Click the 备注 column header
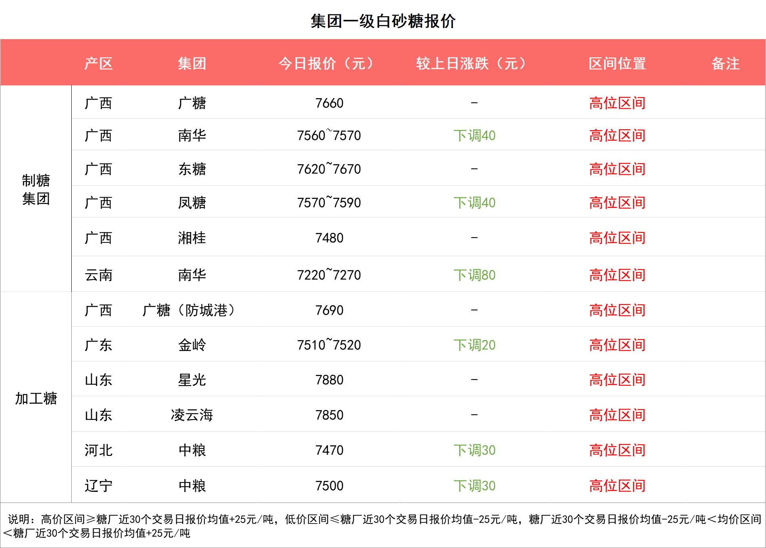The image size is (766, 548). (x=725, y=63)
